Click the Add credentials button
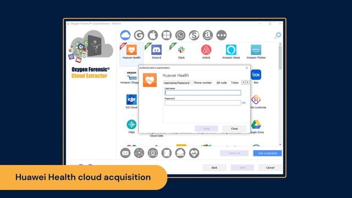The width and height of the screenshot is (352, 198). [267, 153]
